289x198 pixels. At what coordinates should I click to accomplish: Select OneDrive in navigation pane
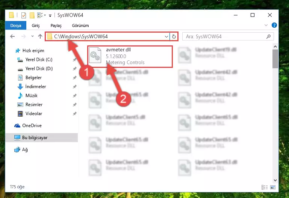click(x=32, y=126)
